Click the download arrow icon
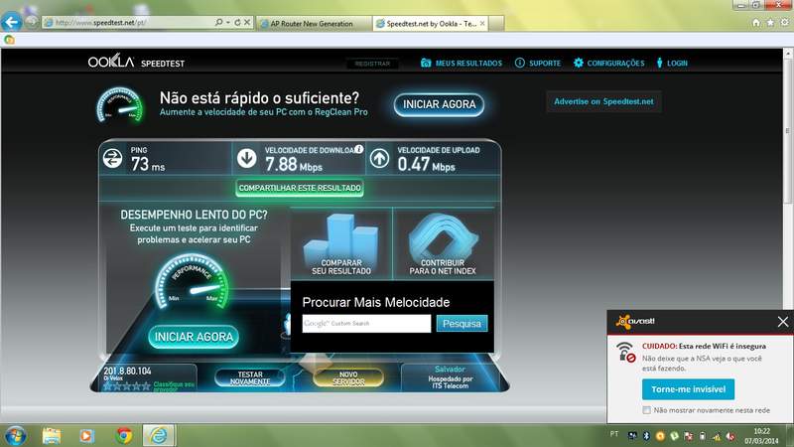Screen dimensions: 794x447 [x=246, y=158]
